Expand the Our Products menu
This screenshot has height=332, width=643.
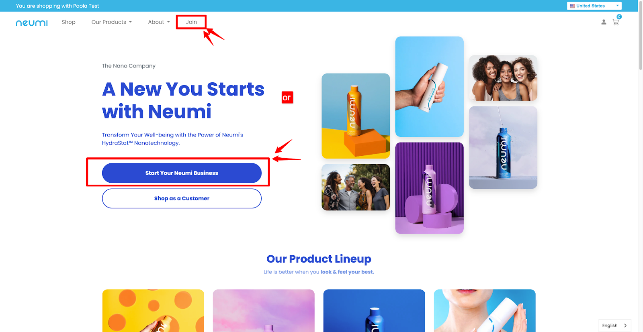click(112, 22)
